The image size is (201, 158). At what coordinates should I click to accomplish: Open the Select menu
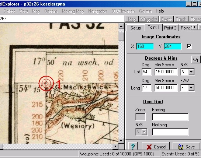coord(9,11)
